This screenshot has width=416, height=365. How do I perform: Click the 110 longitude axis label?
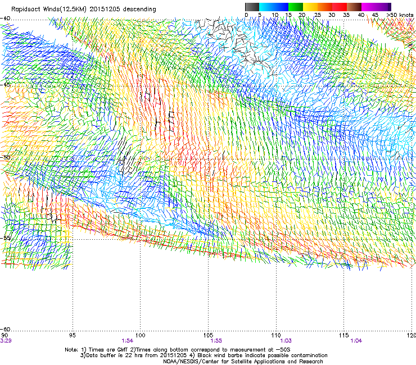coord(276,335)
